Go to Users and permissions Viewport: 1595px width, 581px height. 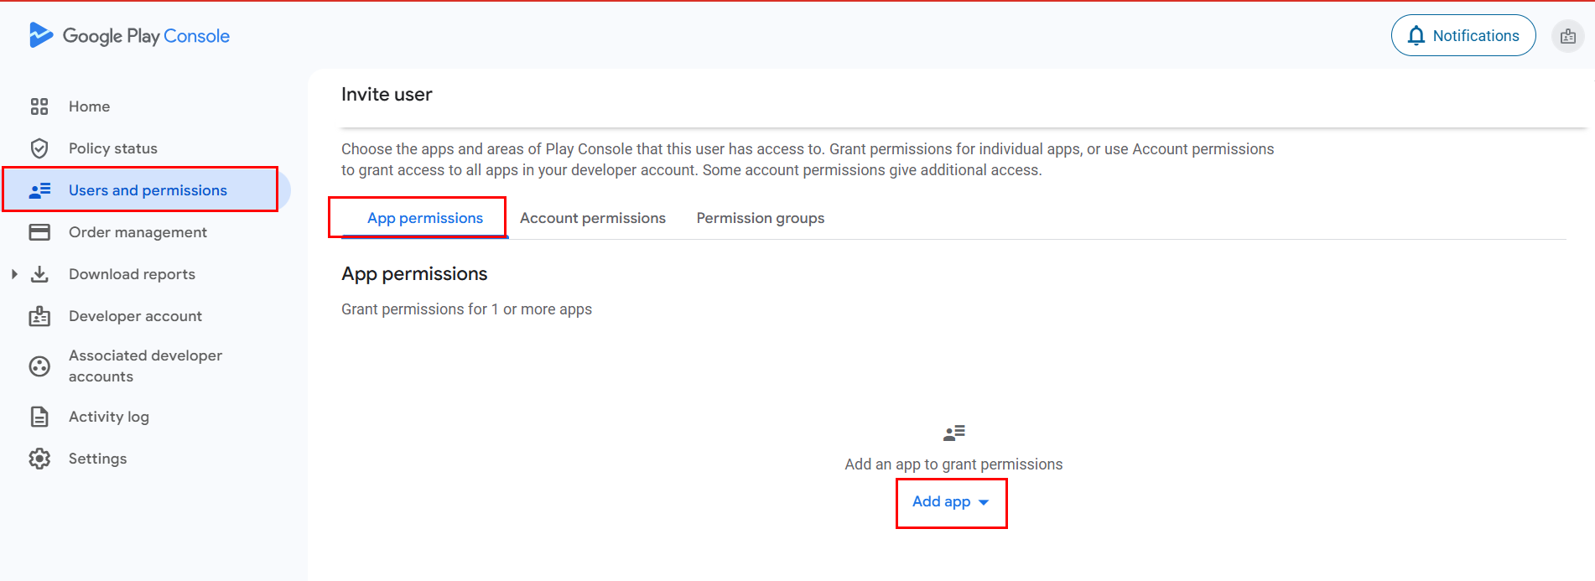coord(148,190)
